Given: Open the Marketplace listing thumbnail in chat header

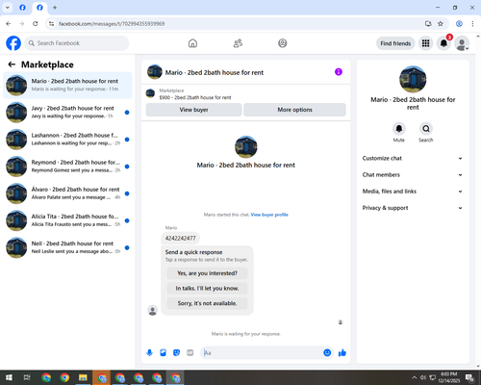Looking at the screenshot, I should click(150, 93).
